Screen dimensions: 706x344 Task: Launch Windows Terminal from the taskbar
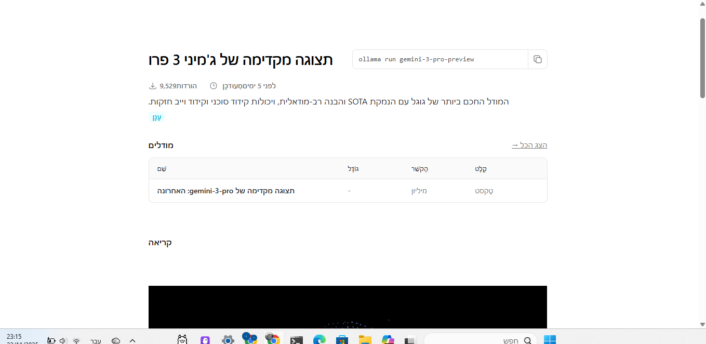click(297, 340)
